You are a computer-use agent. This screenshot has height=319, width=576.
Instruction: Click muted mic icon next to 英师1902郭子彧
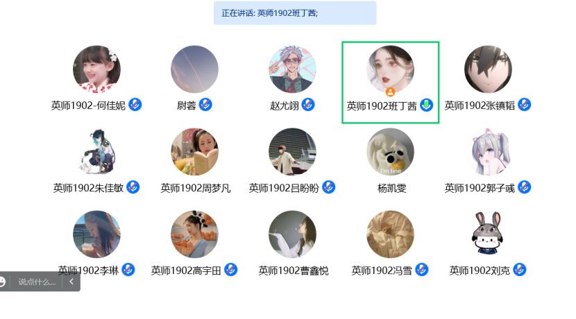click(x=524, y=187)
